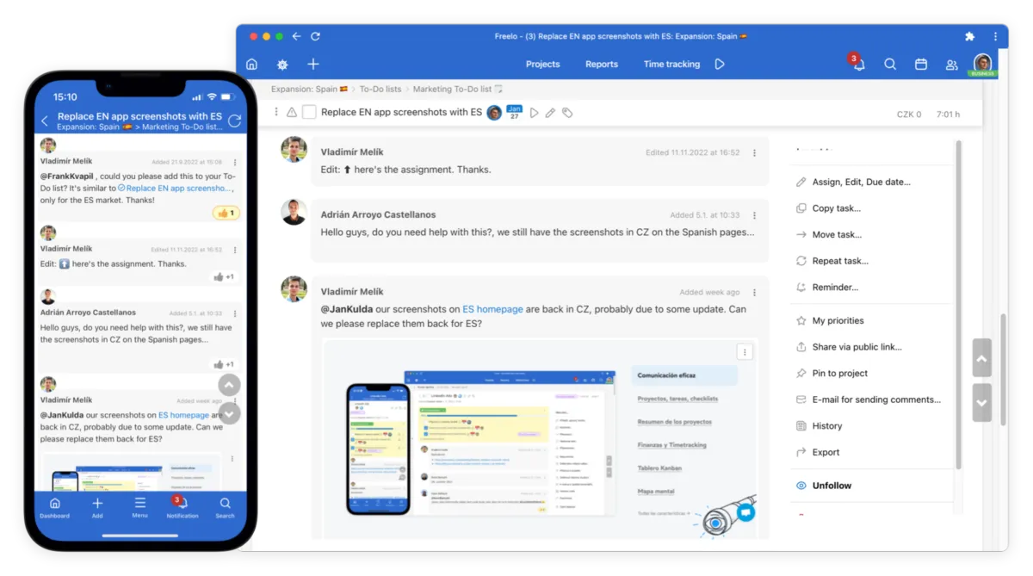Open the Time tracking section
Viewport: 1033px width, 576px height.
coord(671,64)
